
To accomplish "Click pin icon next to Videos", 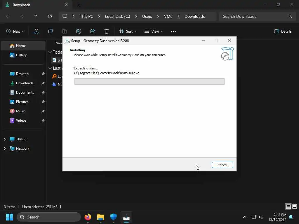I will [x=43, y=120].
